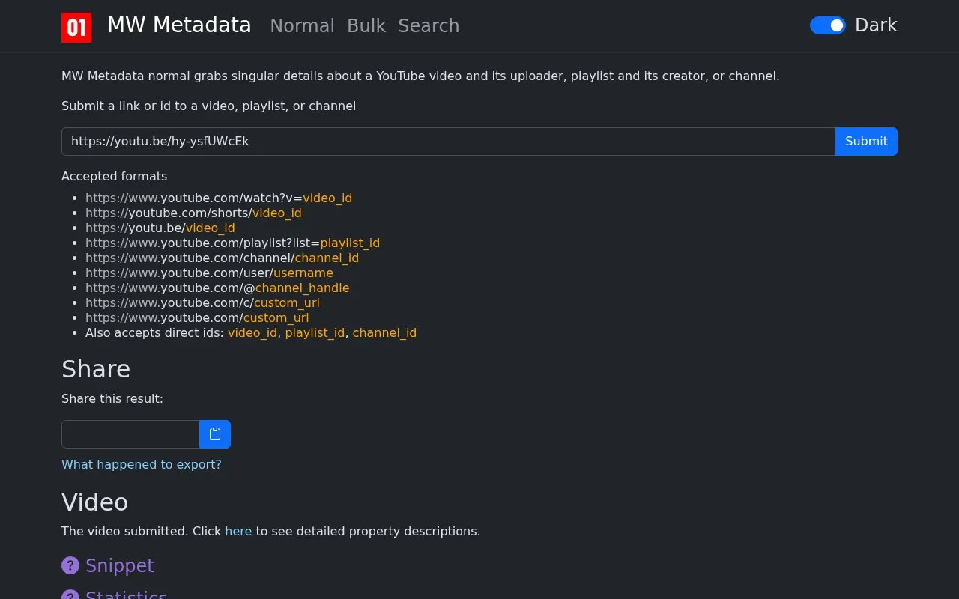The image size is (959, 599).
Task: Click the purple question mark beside Snippet
Action: tap(70, 565)
